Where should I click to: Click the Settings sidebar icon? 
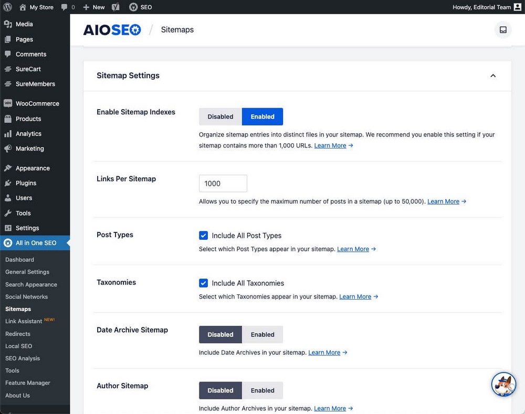pos(8,228)
